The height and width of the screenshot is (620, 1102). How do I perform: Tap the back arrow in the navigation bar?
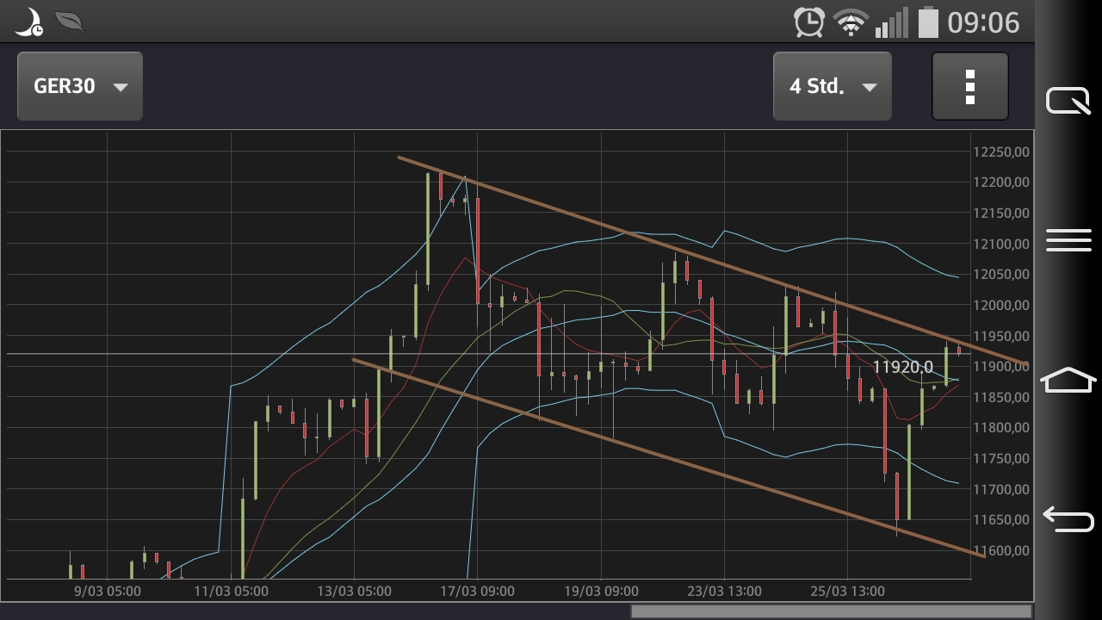coord(1068,518)
